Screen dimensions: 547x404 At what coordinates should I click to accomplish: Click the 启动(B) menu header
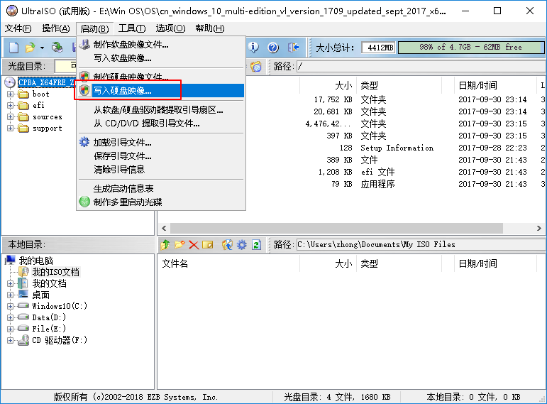coord(94,28)
